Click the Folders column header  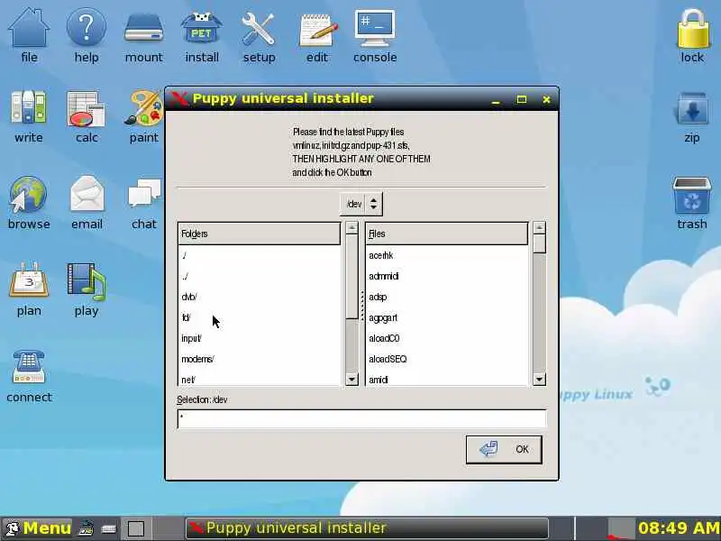tap(259, 234)
